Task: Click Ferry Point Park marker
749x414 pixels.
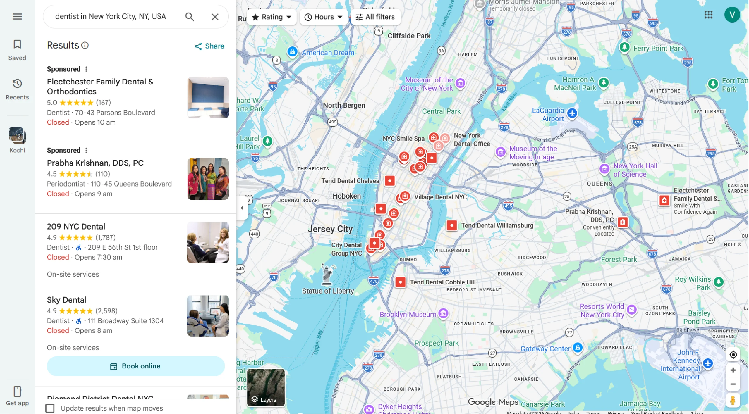Action: 625,47
